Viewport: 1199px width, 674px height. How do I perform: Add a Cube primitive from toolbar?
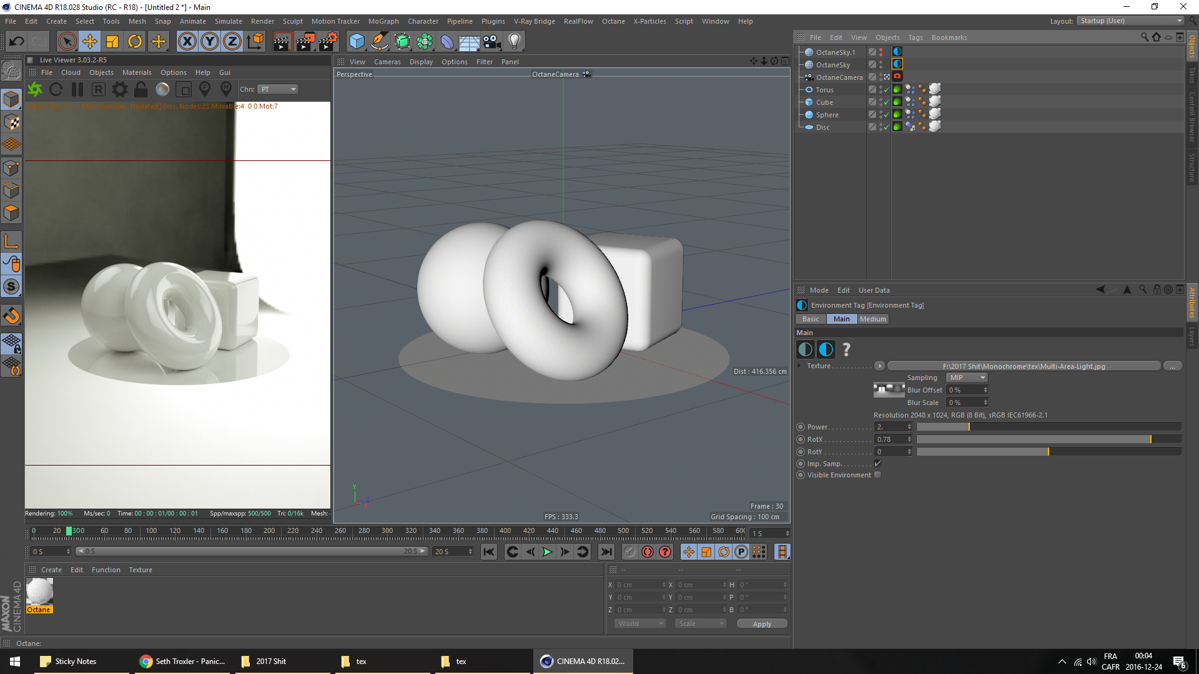[357, 42]
